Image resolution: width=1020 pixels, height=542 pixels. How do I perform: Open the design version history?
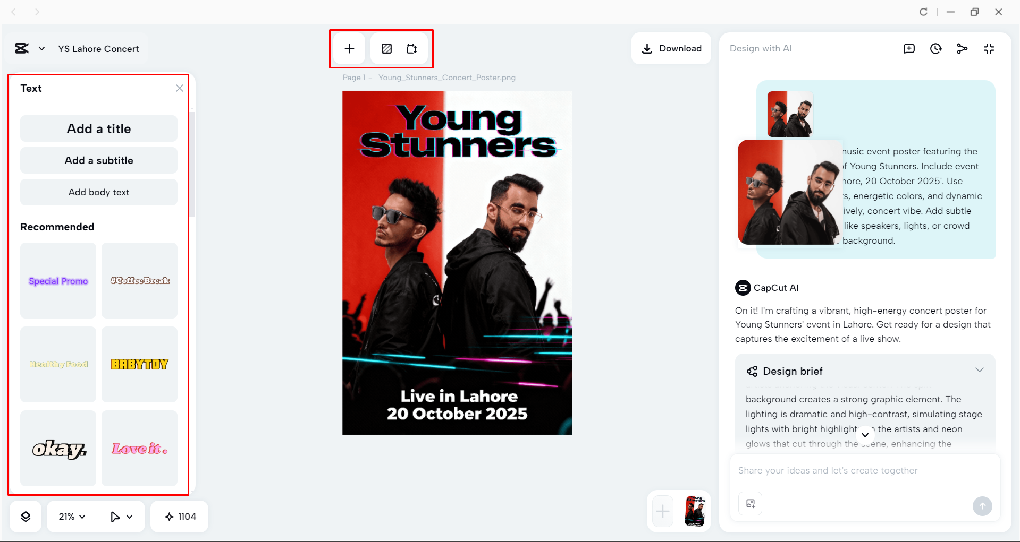click(936, 48)
